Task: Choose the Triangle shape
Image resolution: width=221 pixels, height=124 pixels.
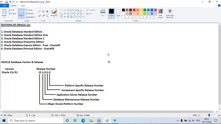Action: 81,10
